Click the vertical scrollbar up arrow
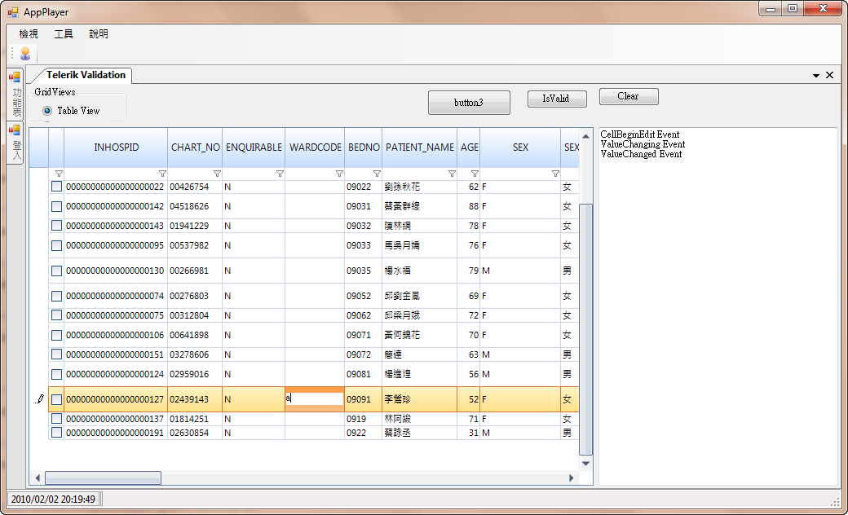This screenshot has width=848, height=515. tap(585, 136)
